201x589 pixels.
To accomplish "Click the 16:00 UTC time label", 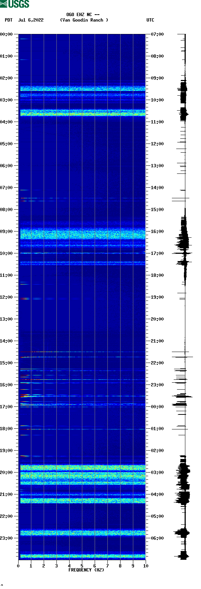I will tap(157, 232).
